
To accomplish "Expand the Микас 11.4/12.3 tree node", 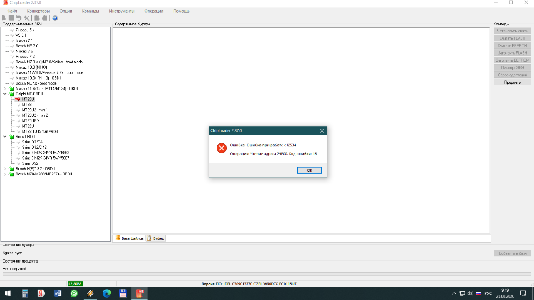I will tap(5, 89).
